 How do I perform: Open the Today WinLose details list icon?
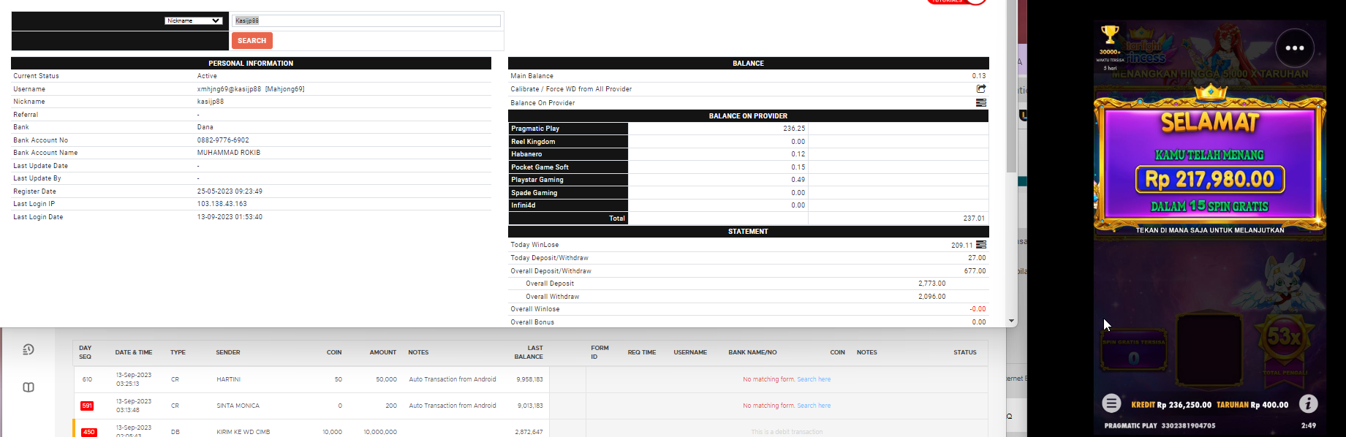pyautogui.click(x=981, y=245)
